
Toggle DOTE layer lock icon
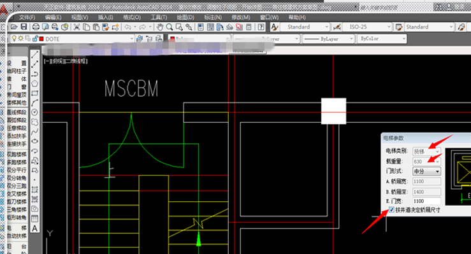(35, 38)
